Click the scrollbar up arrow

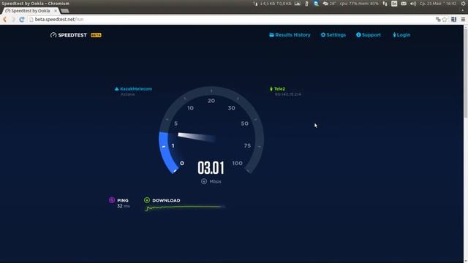tap(466, 27)
